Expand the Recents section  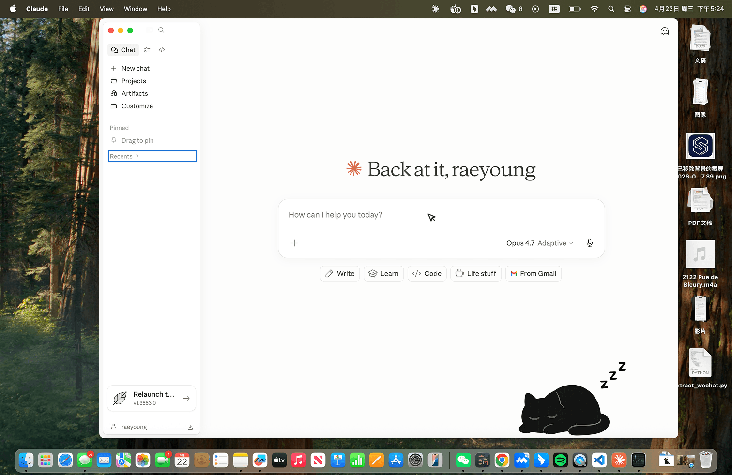(x=152, y=156)
